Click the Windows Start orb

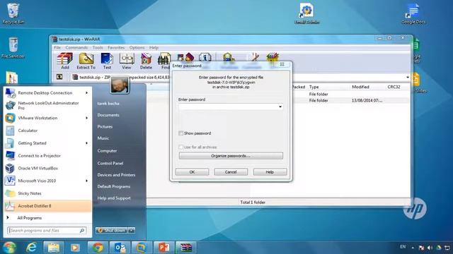[9, 248]
